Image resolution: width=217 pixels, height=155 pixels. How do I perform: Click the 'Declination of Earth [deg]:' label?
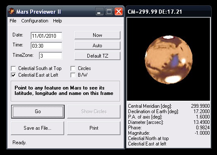coord(154,111)
